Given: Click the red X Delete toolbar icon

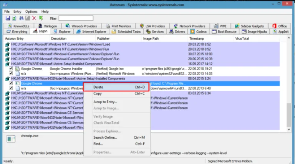Looking at the screenshot, I should (x=34, y=18).
